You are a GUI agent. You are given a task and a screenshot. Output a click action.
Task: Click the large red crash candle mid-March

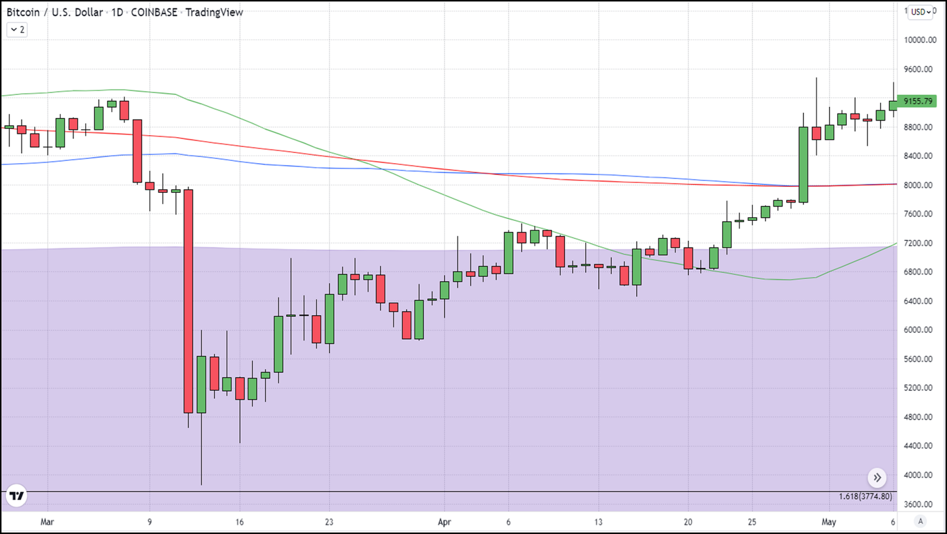point(188,301)
